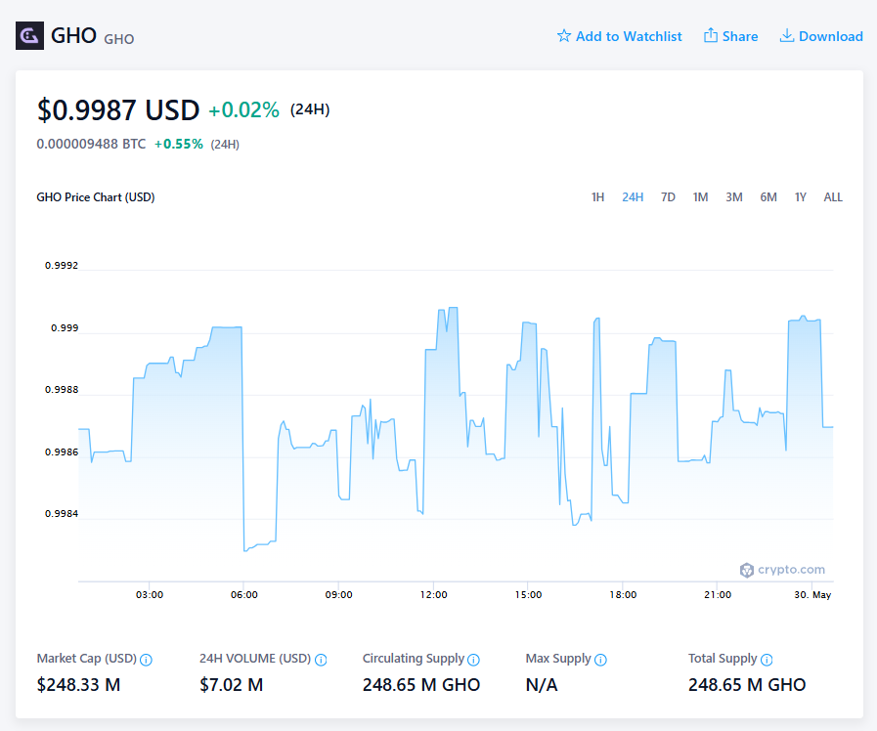The width and height of the screenshot is (877, 731).
Task: Click the 06:00 time axis label
Action: point(244,594)
